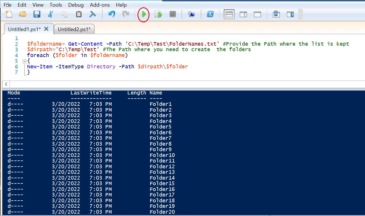
Task: Click the Stop Operation icon
Action: click(172, 14)
